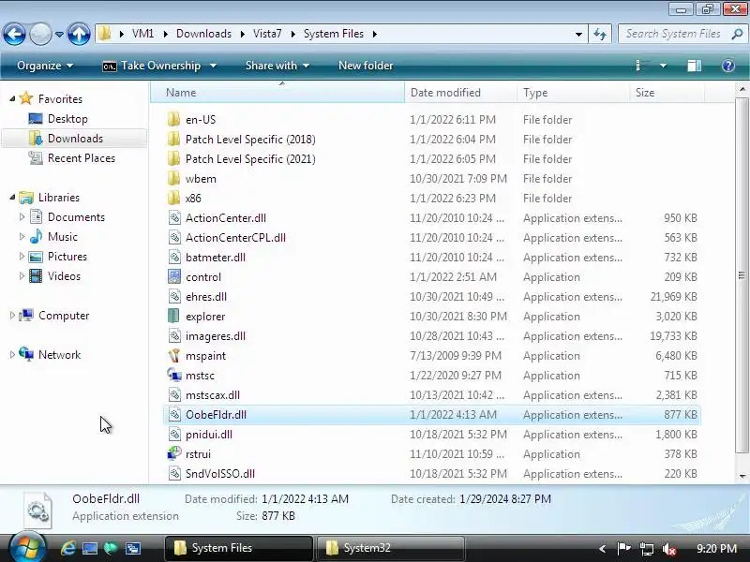Click the scrollbar down arrow
This screenshot has height=562, width=750.
(x=742, y=476)
